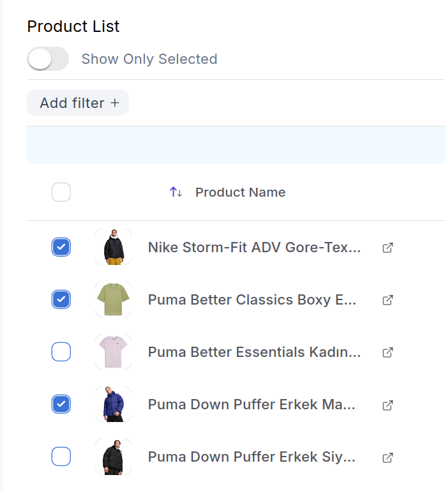Open the blue Puma puffer jacket thumbnail

click(x=114, y=404)
